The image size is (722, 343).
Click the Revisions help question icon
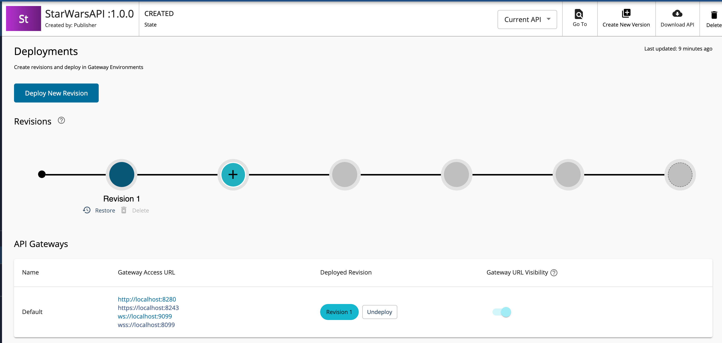point(61,120)
